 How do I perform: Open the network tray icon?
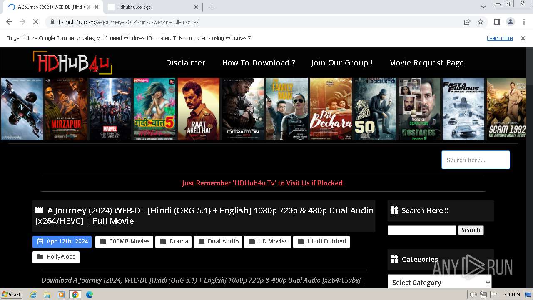coord(483,295)
